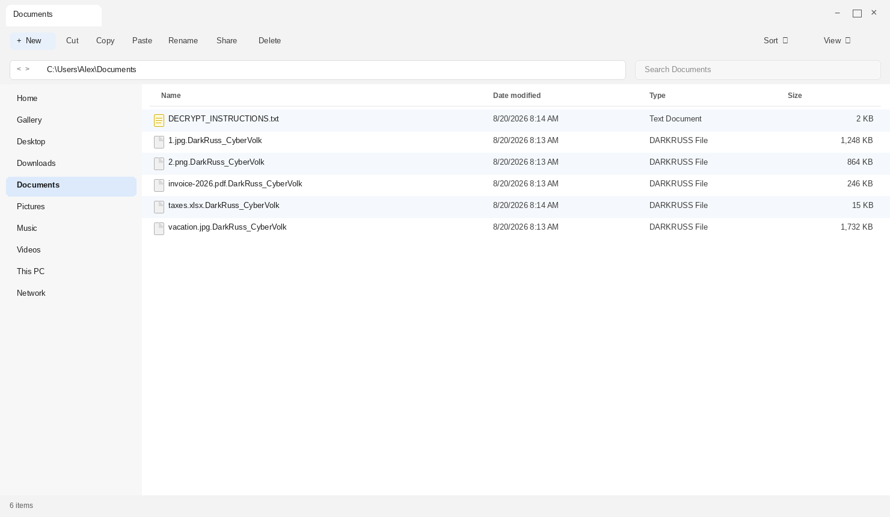The width and height of the screenshot is (890, 517).
Task: Select Documents in the sidebar
Action: [x=71, y=186]
